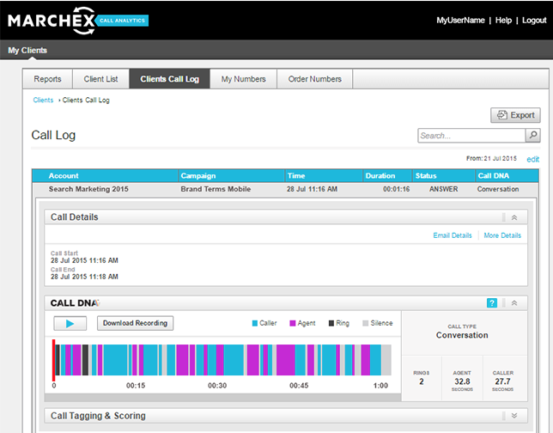Click the Email Details link
The image size is (553, 433).
453,235
